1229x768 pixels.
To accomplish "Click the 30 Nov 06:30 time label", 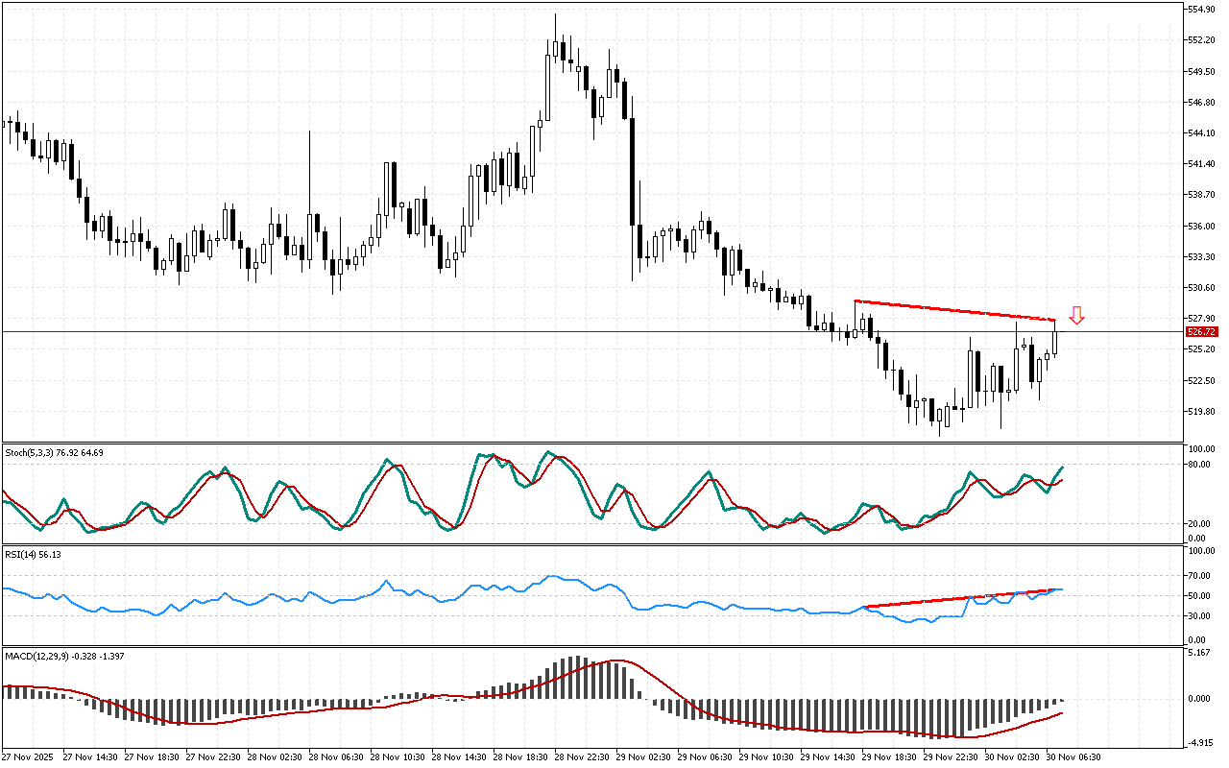I will coord(1072,756).
